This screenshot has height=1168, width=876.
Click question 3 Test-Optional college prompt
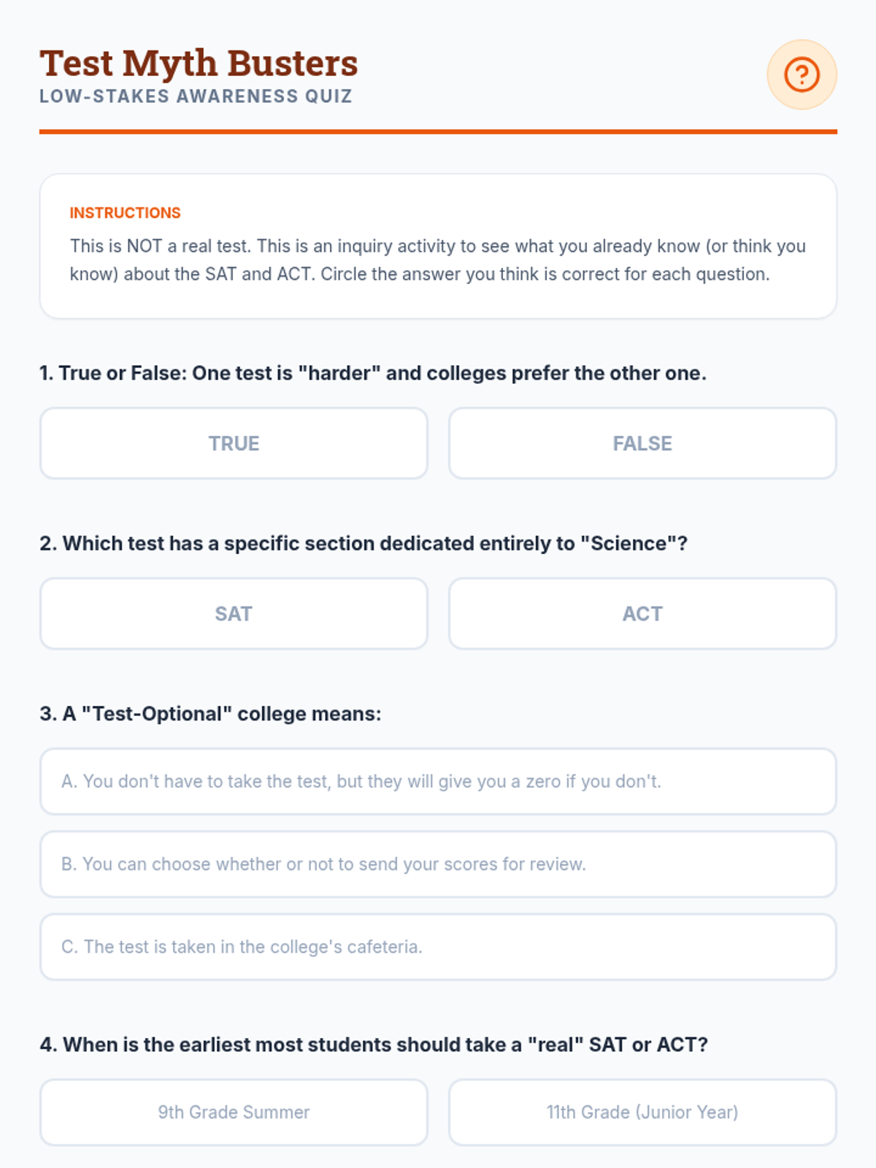210,713
